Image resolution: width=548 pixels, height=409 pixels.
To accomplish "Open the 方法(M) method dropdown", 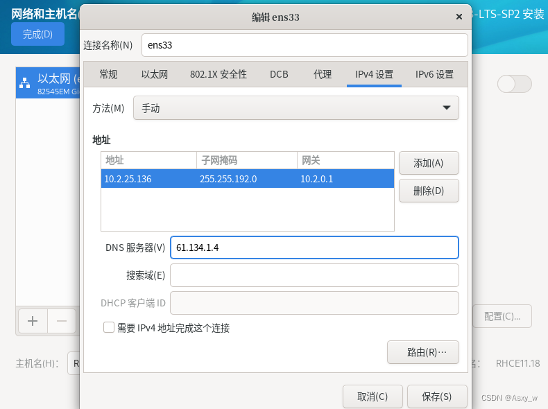I will coord(296,108).
